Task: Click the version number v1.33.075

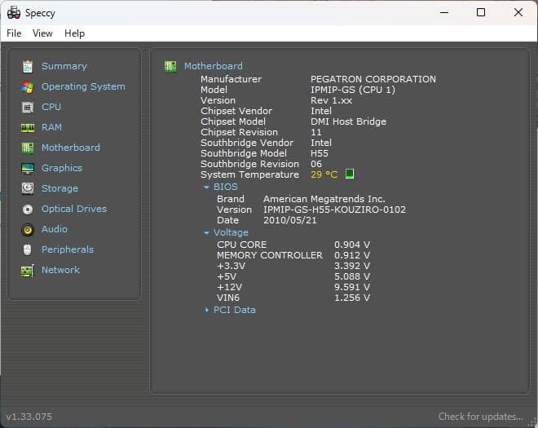Action: (29, 417)
